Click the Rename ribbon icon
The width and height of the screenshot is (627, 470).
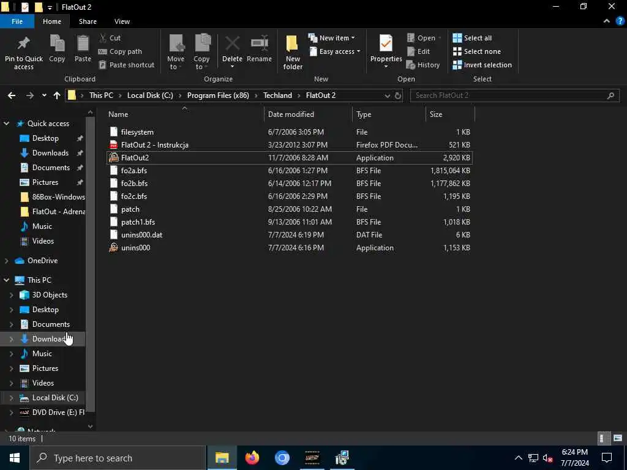point(259,43)
